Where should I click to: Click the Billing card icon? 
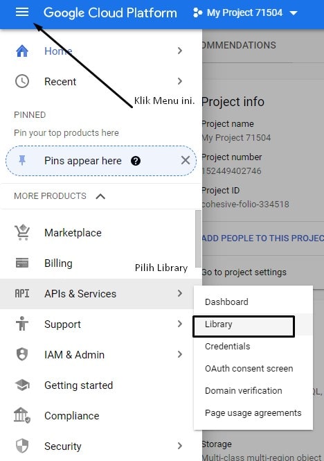pyautogui.click(x=22, y=263)
